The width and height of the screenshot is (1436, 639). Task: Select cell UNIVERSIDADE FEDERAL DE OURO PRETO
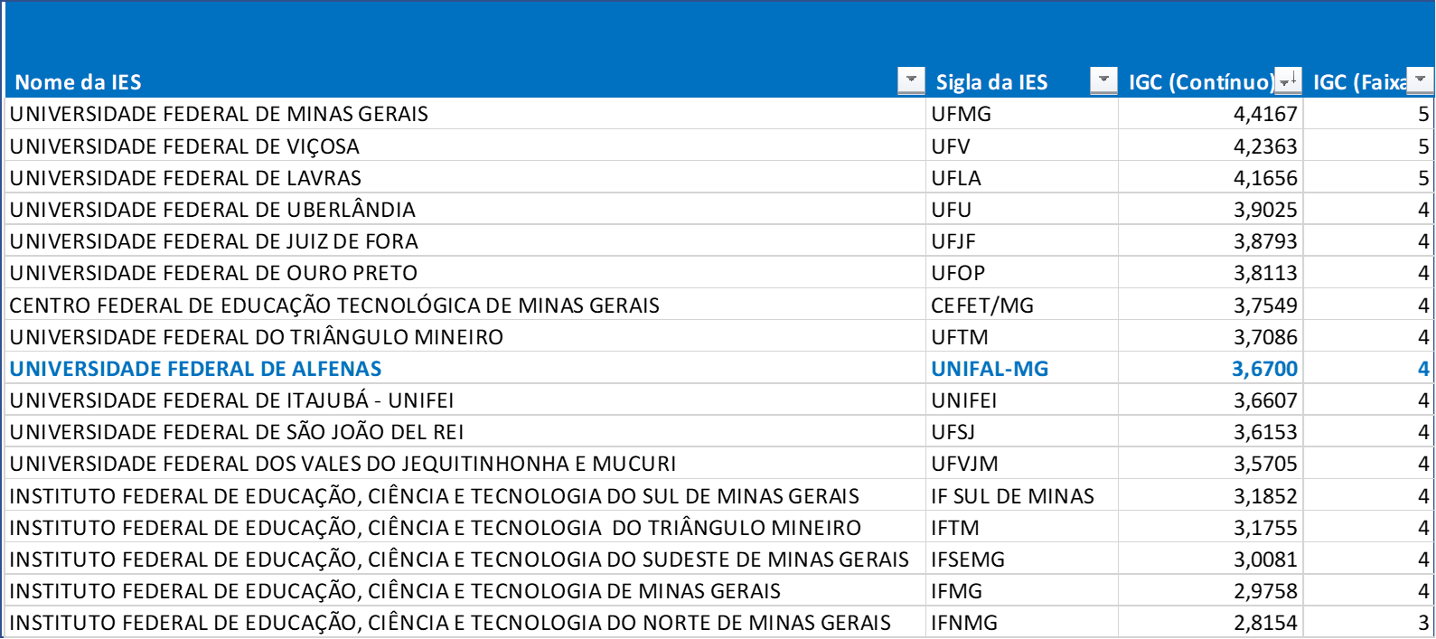tap(465, 273)
